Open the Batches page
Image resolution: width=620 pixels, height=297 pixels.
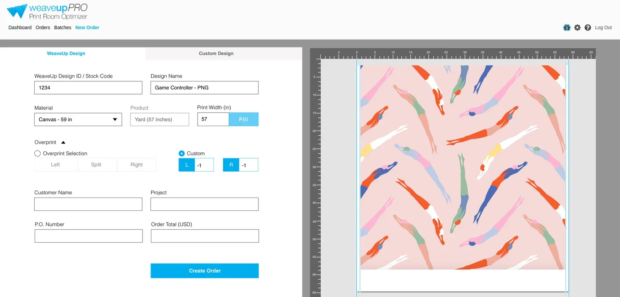pos(62,27)
